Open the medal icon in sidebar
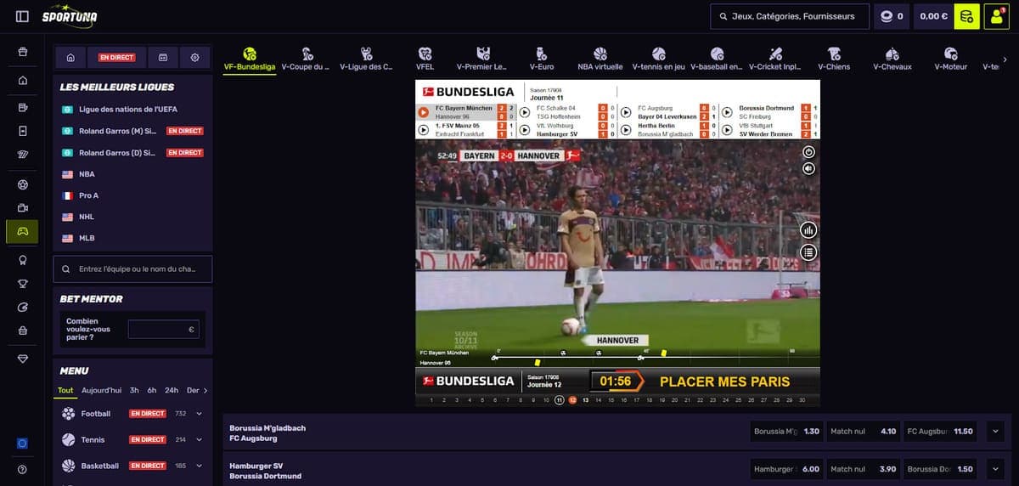 (22, 260)
